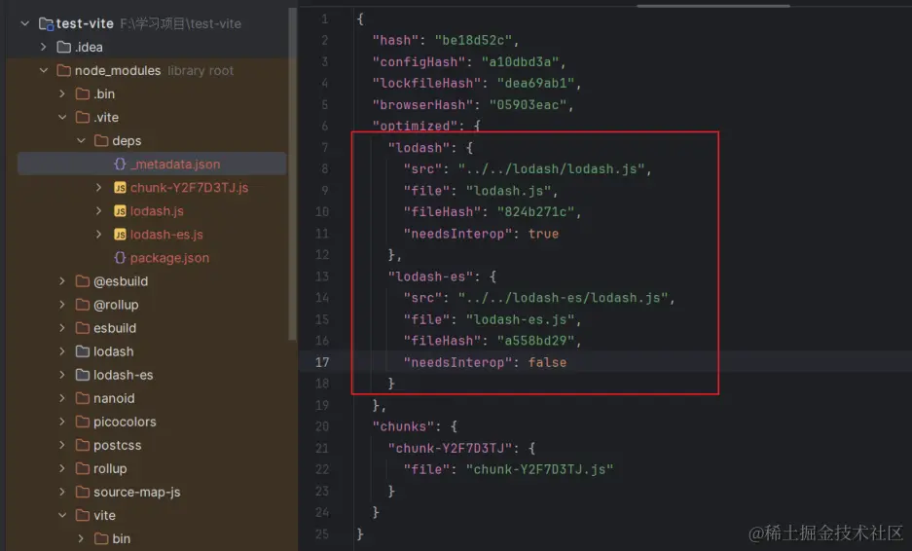Select _metadata.json in the project tree
This screenshot has height=551, width=912.
152,165
